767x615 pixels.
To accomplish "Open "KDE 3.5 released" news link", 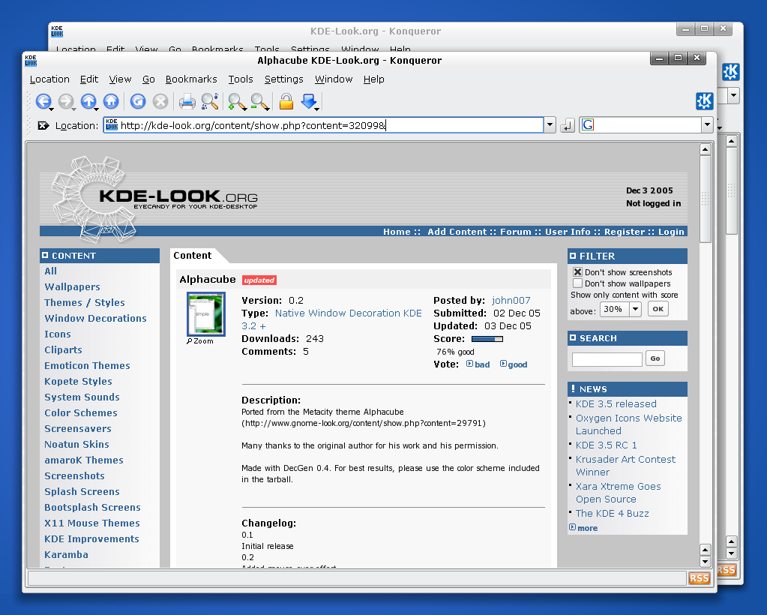I will (x=616, y=403).
